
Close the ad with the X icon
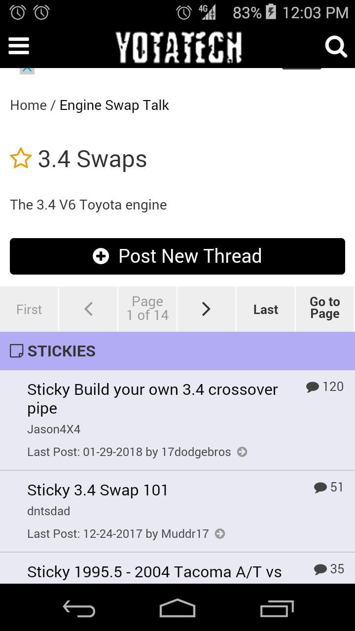click(27, 70)
